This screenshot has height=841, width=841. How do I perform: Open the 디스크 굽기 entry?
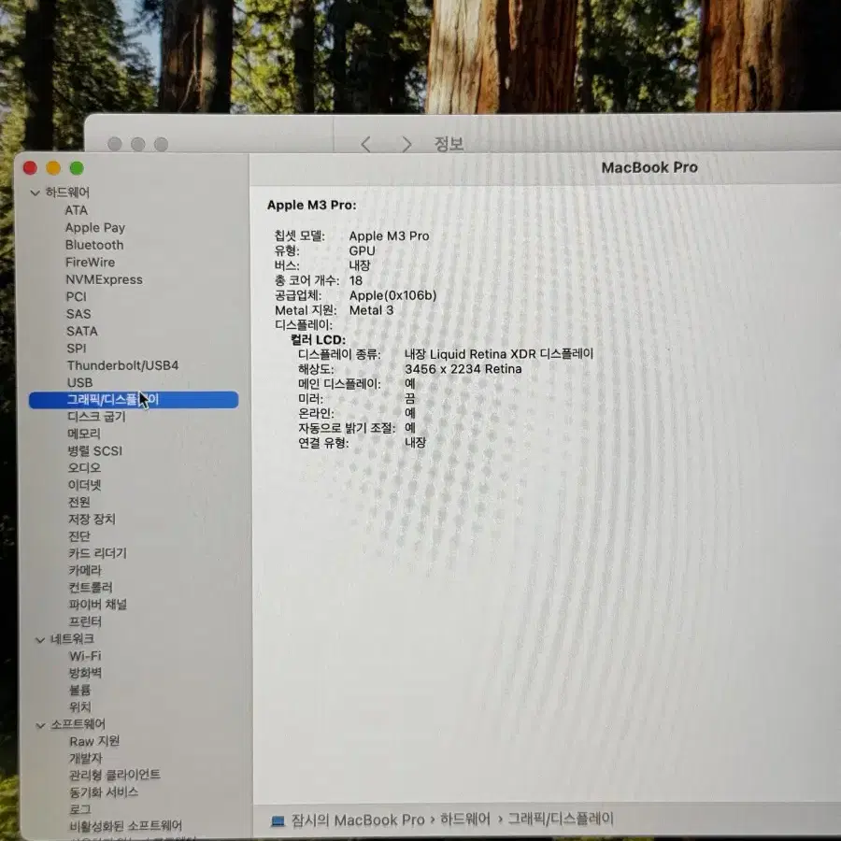(96, 417)
